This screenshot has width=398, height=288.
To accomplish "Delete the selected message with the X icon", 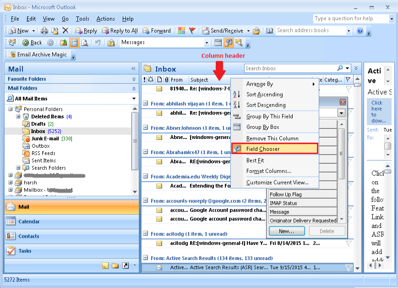I will coord(65,30).
